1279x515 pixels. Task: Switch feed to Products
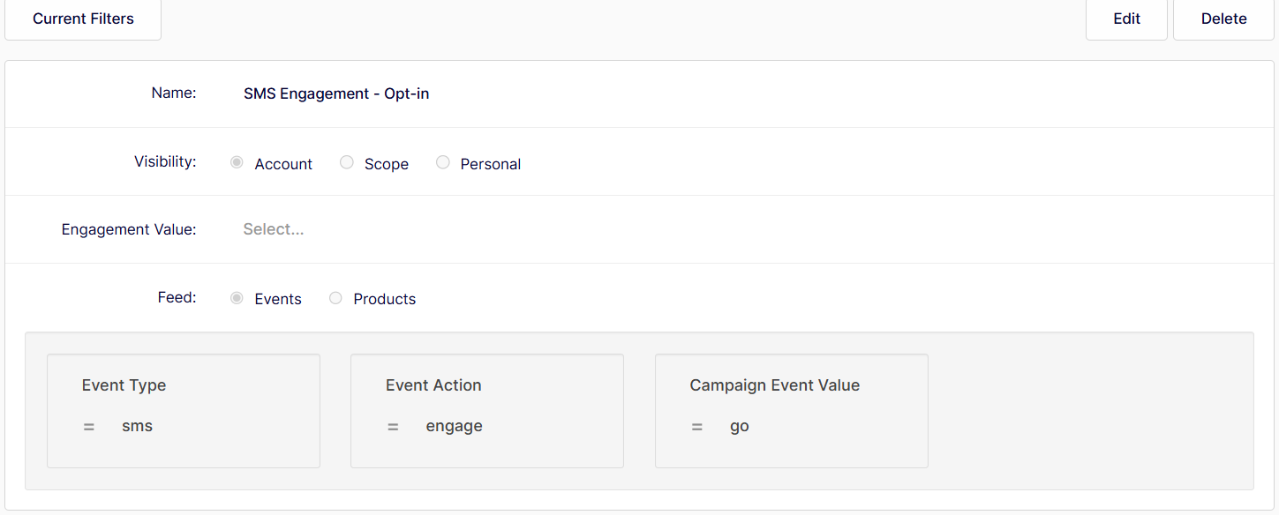click(335, 298)
